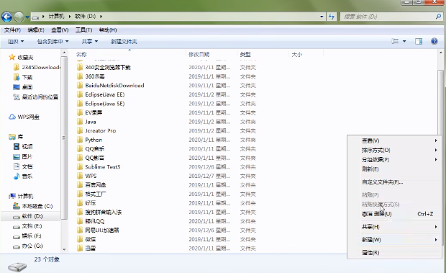Select the 图片 library icon
Image resolution: width=446 pixels, height=273 pixels.
[17, 156]
